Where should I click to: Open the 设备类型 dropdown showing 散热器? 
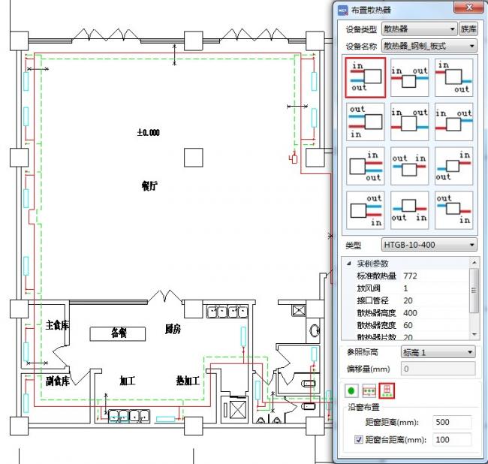[418, 29]
